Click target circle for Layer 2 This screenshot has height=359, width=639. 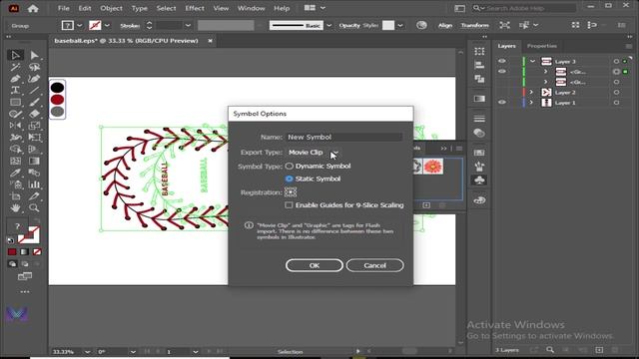coord(616,93)
